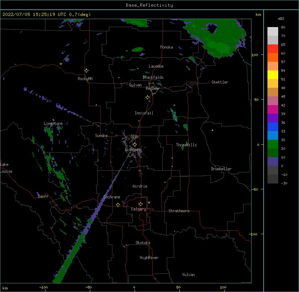Click the Didsbury city label
This screenshot has width=299, height=292.
pos(133,149)
